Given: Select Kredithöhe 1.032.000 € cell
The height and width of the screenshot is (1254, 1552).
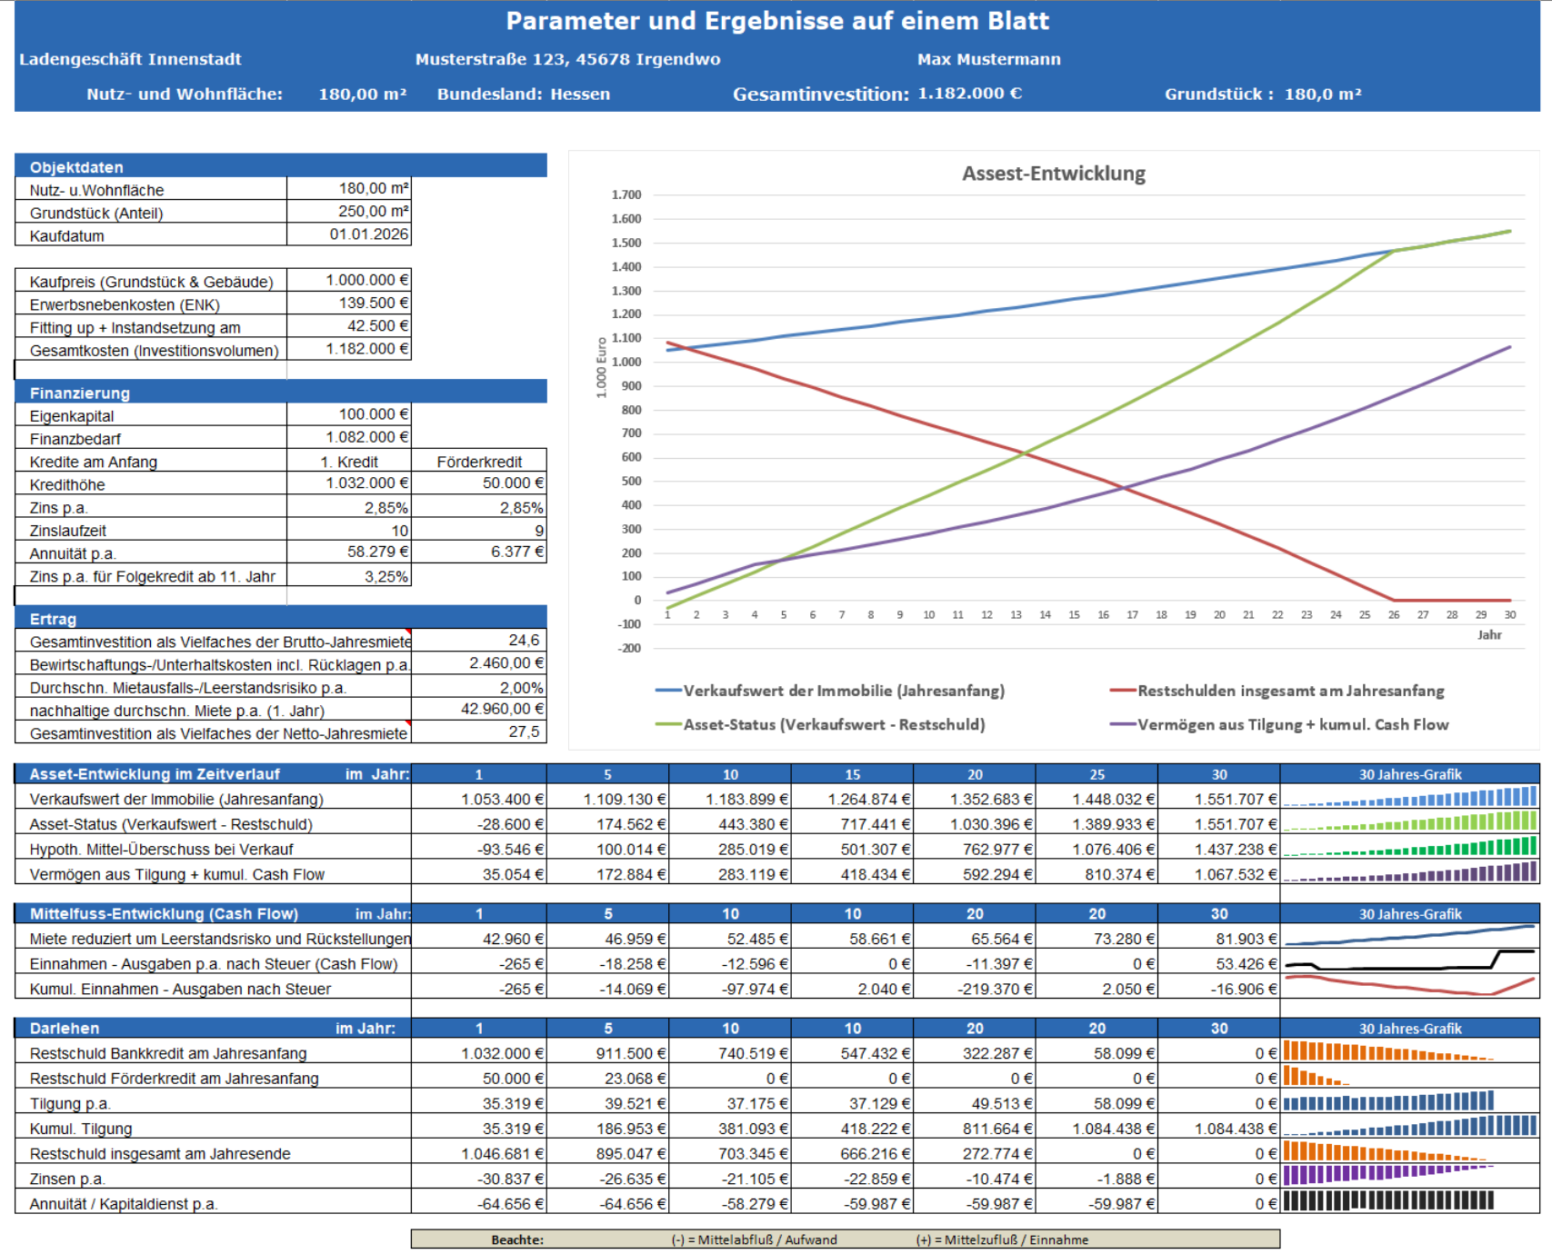Looking at the screenshot, I should (x=349, y=483).
